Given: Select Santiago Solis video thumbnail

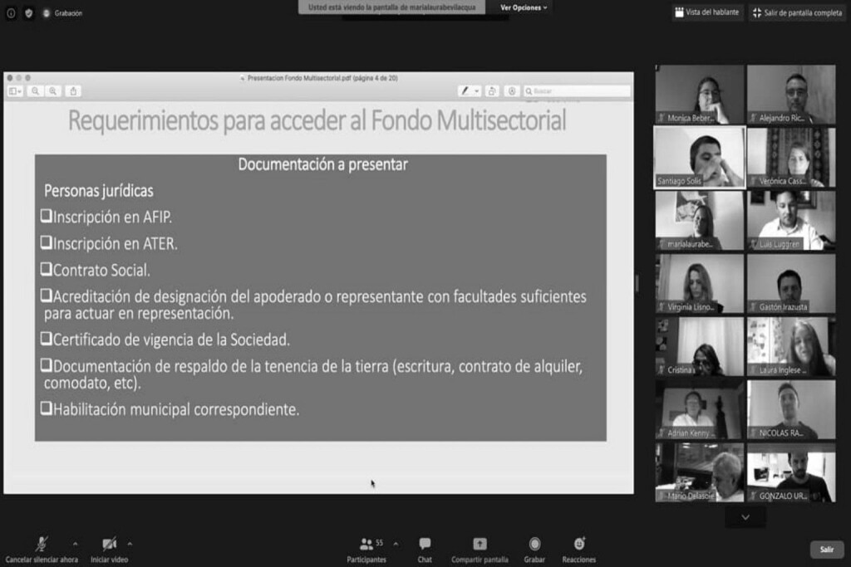Looking at the screenshot, I should click(x=699, y=157).
